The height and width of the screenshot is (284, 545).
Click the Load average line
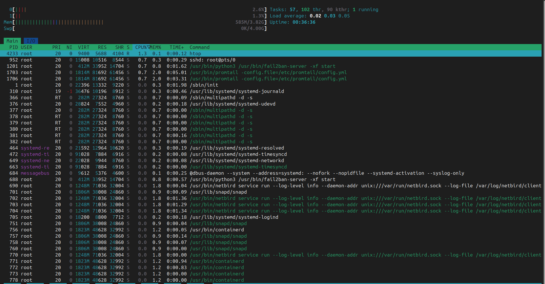coord(310,16)
